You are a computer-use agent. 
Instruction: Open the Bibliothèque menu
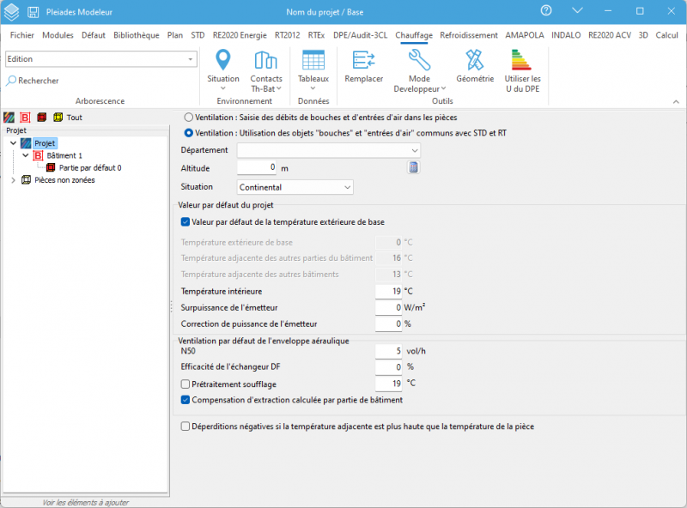[137, 35]
